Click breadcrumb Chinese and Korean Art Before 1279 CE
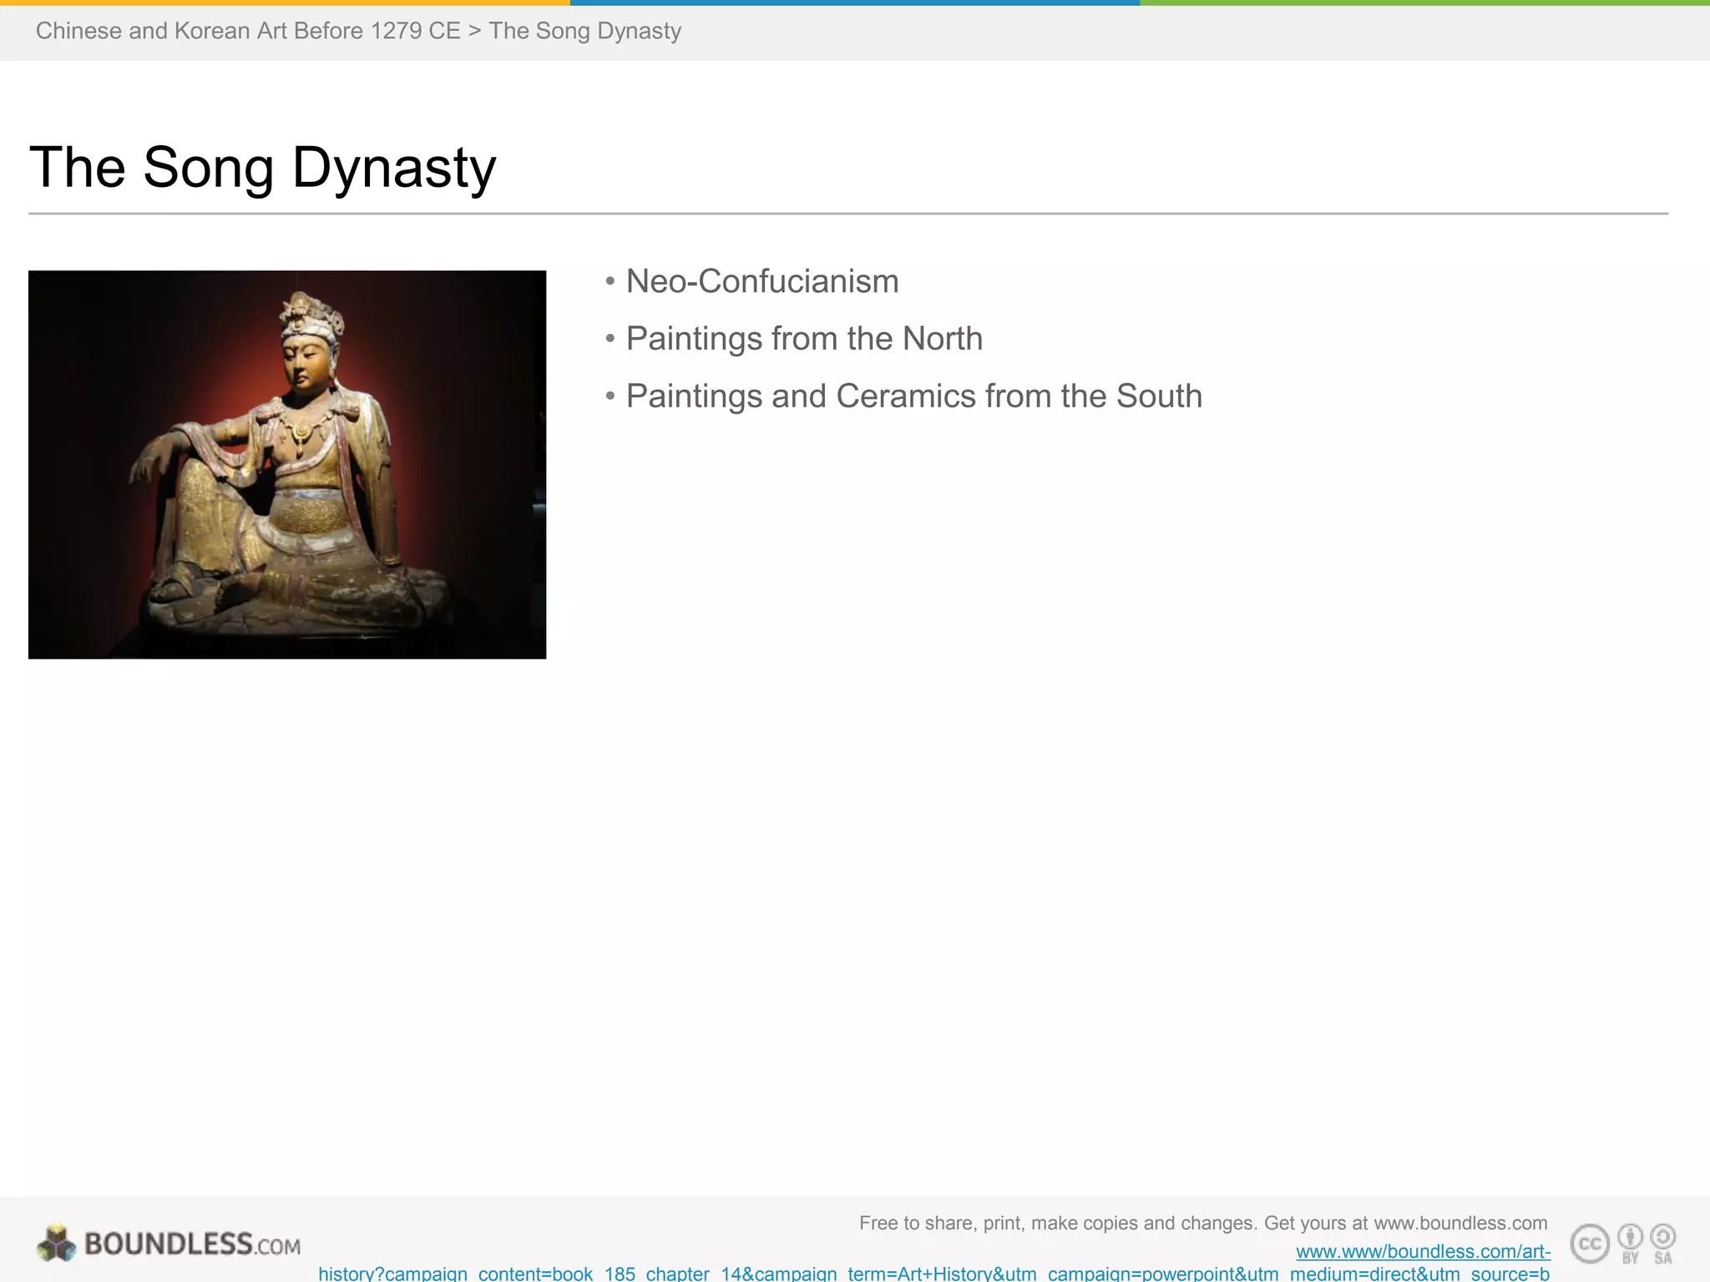 [x=248, y=31]
